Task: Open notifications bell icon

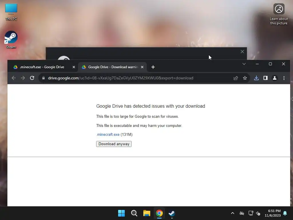Action: (x=285, y=213)
